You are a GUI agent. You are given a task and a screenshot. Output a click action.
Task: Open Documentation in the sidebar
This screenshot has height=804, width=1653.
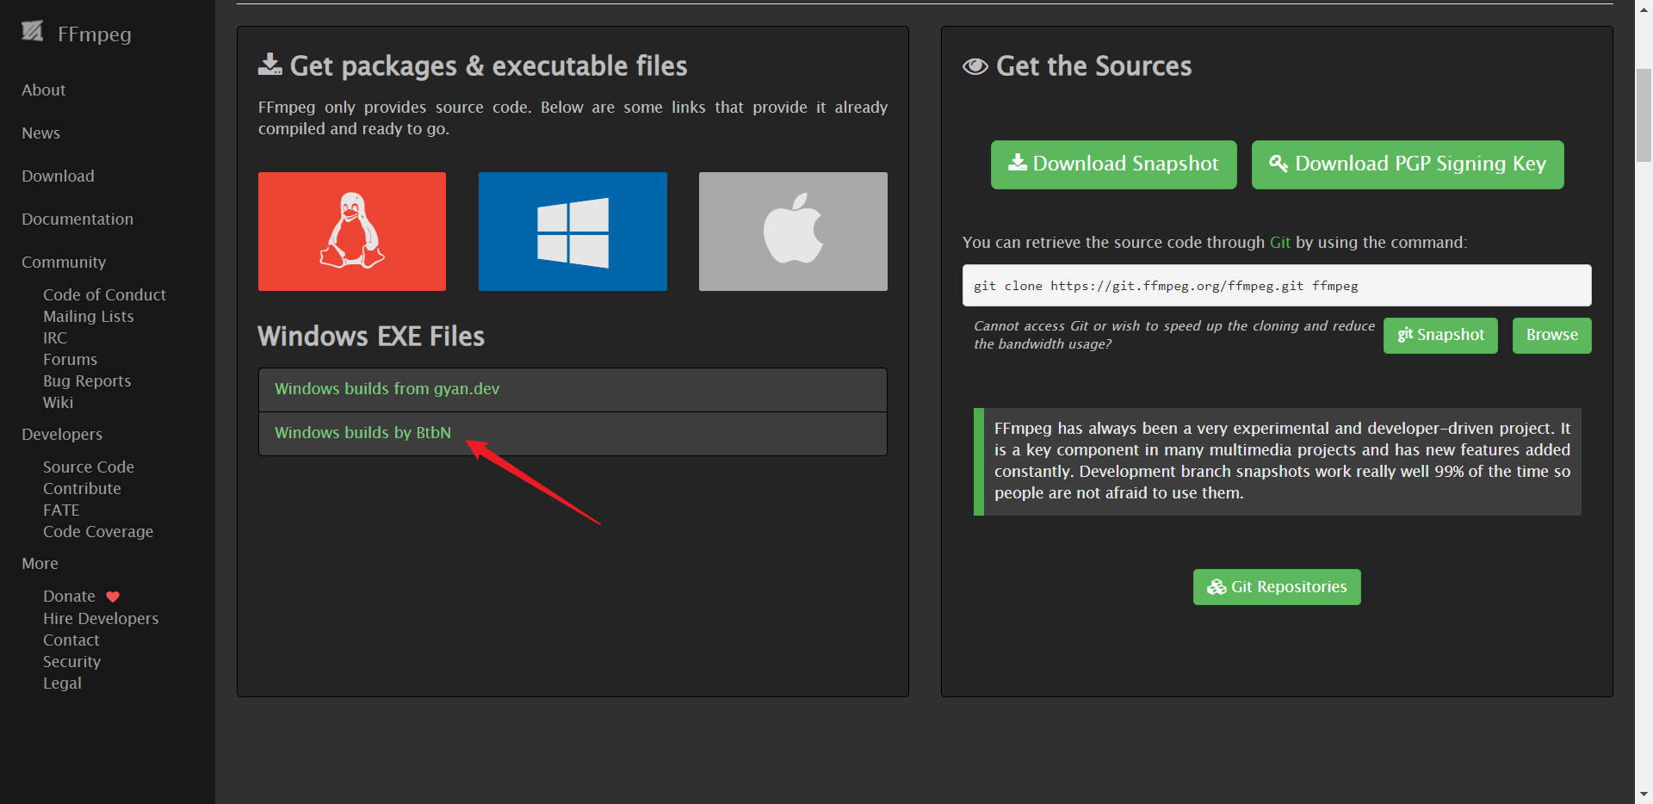click(x=77, y=220)
